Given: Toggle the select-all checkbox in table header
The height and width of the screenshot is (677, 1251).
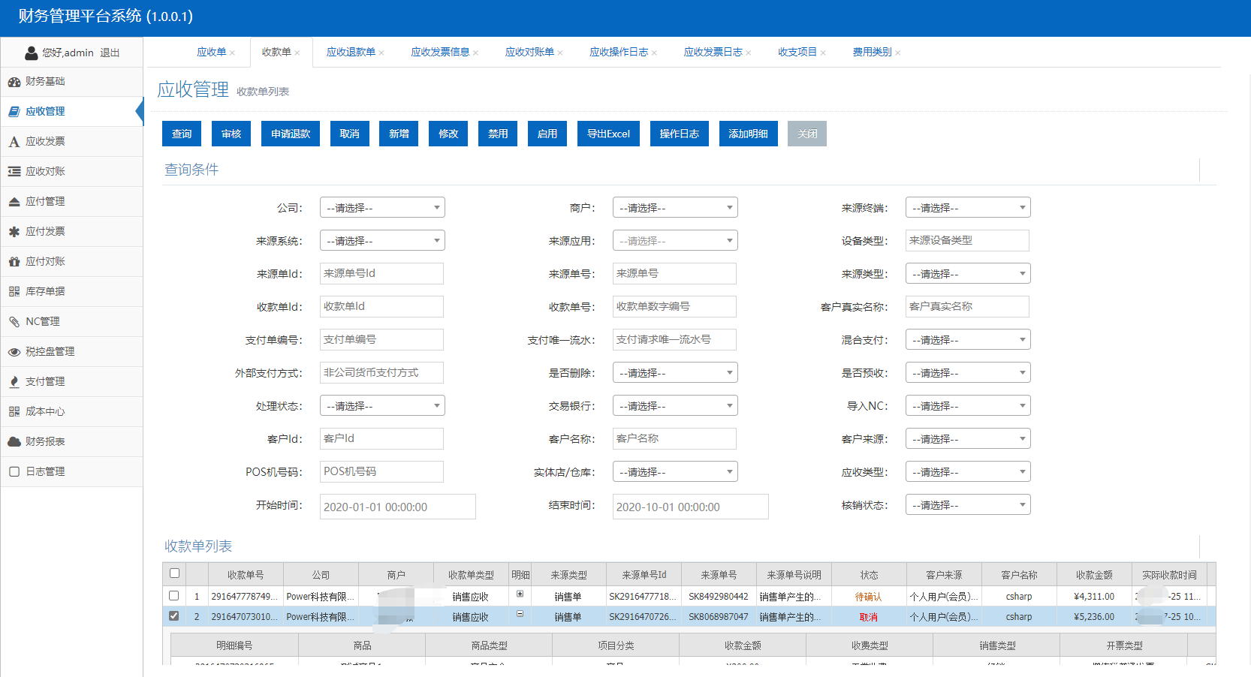Looking at the screenshot, I should 174,573.
